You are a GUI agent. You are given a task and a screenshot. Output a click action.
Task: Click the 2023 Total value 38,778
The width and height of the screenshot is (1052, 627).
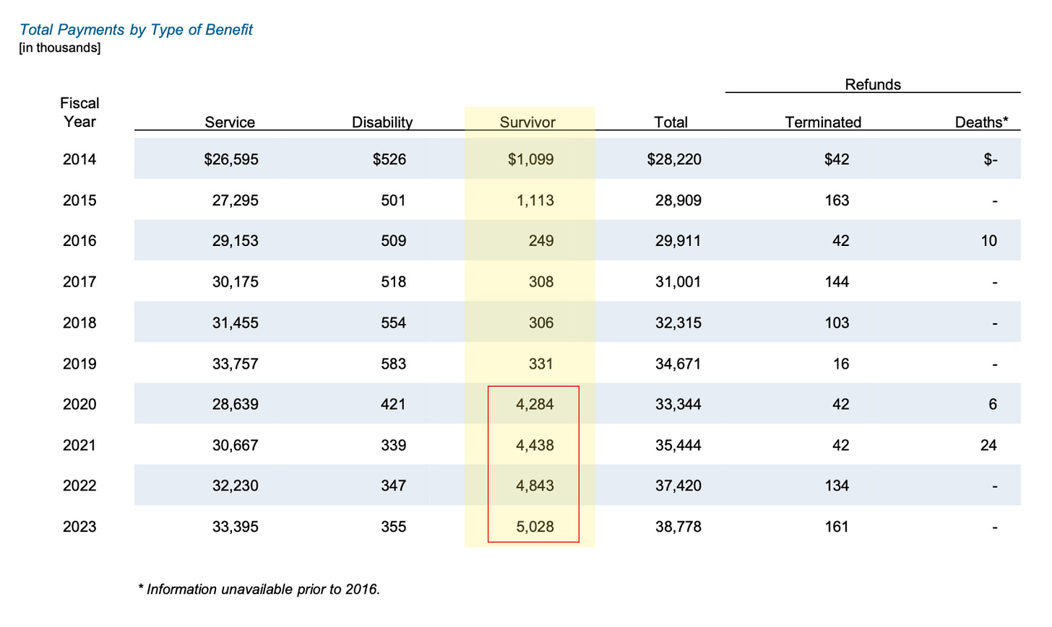pyautogui.click(x=678, y=527)
